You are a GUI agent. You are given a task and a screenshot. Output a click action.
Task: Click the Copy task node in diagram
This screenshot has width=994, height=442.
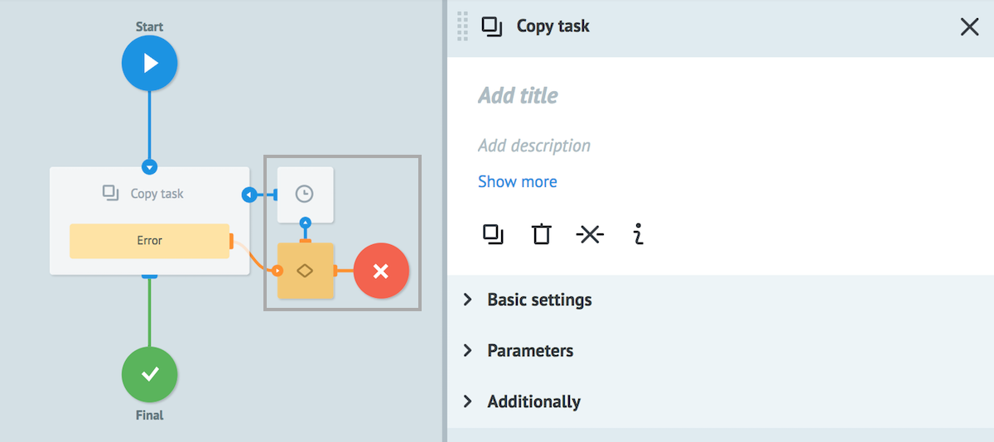tap(149, 220)
